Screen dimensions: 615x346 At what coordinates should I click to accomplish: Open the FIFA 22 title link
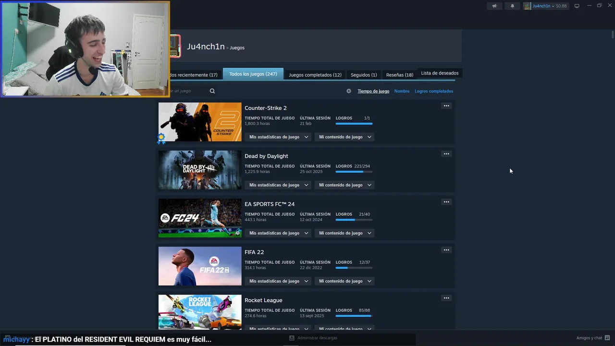pos(254,252)
